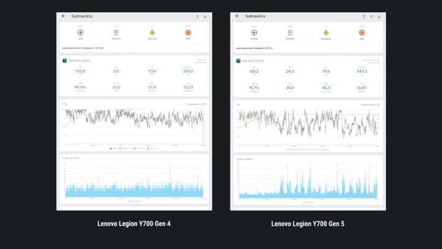442x249 pixels.
Task: Click smoothness value 91,7%
Action: pos(254,88)
